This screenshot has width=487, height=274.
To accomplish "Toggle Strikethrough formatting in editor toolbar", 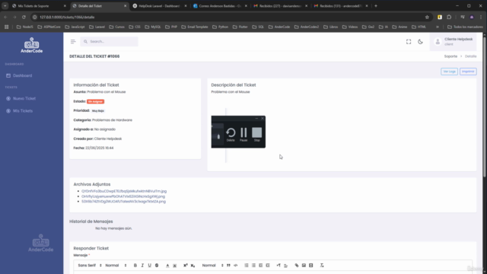I will 157,266.
